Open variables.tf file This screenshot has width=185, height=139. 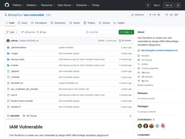(x=16, y=107)
